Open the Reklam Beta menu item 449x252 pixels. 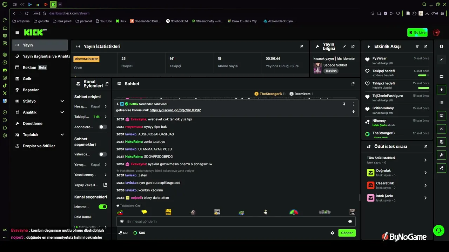point(40,68)
